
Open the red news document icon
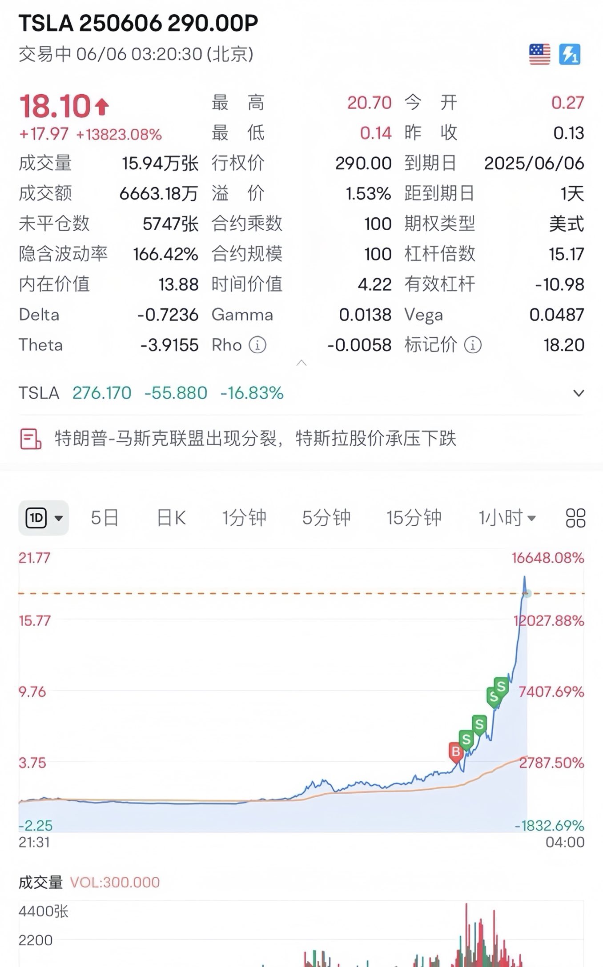coord(31,439)
